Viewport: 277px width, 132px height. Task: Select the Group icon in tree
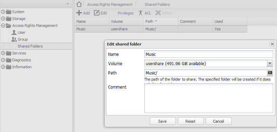[x=14, y=39]
